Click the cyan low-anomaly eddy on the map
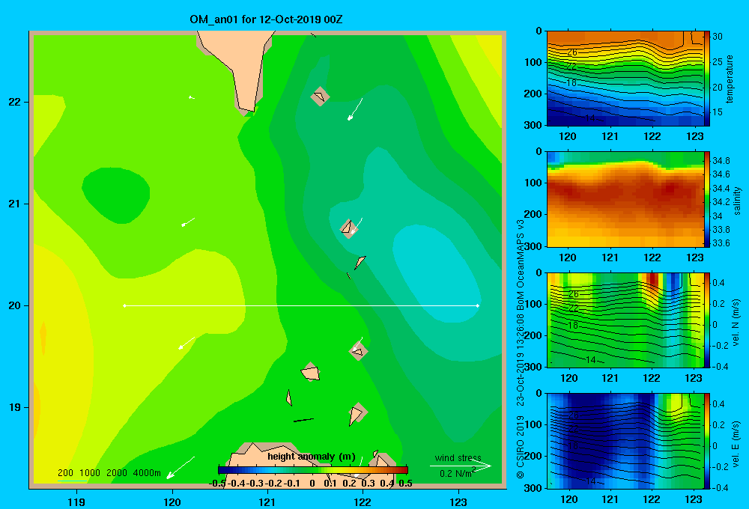The width and height of the screenshot is (749, 509). pyautogui.click(x=437, y=272)
